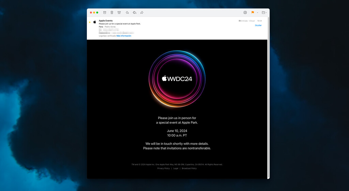
Task: Open the Privacy Policy link
Action: click(x=164, y=168)
